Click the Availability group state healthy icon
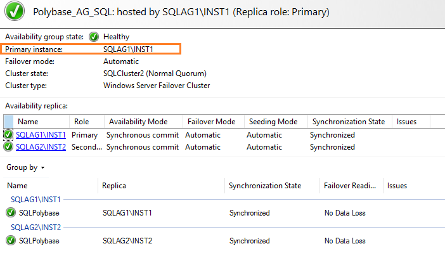The image size is (445, 258). coord(94,37)
